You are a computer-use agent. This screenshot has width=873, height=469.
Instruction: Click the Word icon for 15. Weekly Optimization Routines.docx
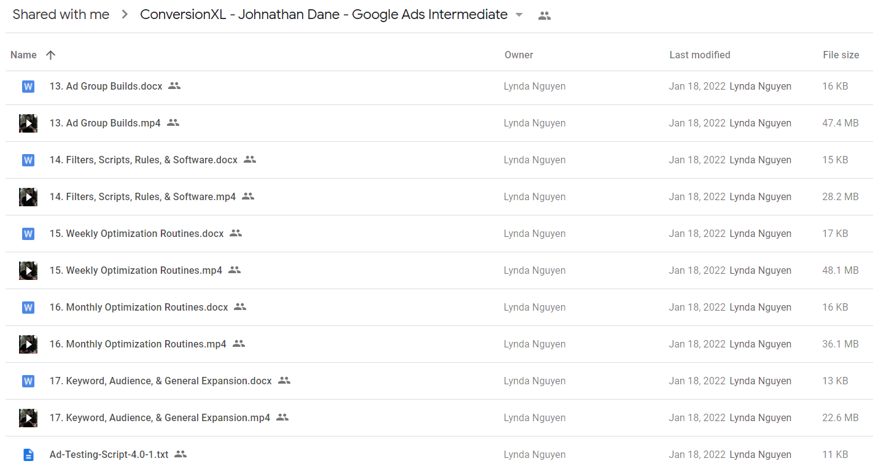point(28,234)
